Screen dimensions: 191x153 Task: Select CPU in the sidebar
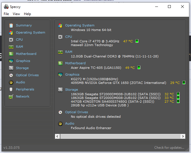pyautogui.click(x=19, y=40)
